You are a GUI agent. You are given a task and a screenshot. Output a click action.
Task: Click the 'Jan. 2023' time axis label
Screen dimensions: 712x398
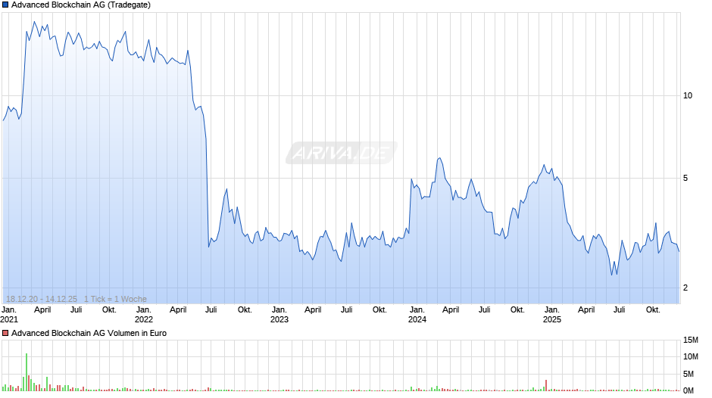pyautogui.click(x=279, y=315)
